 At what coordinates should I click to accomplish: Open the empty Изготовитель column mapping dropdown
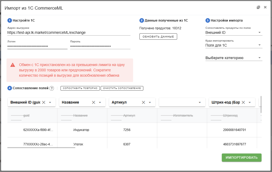(182, 103)
